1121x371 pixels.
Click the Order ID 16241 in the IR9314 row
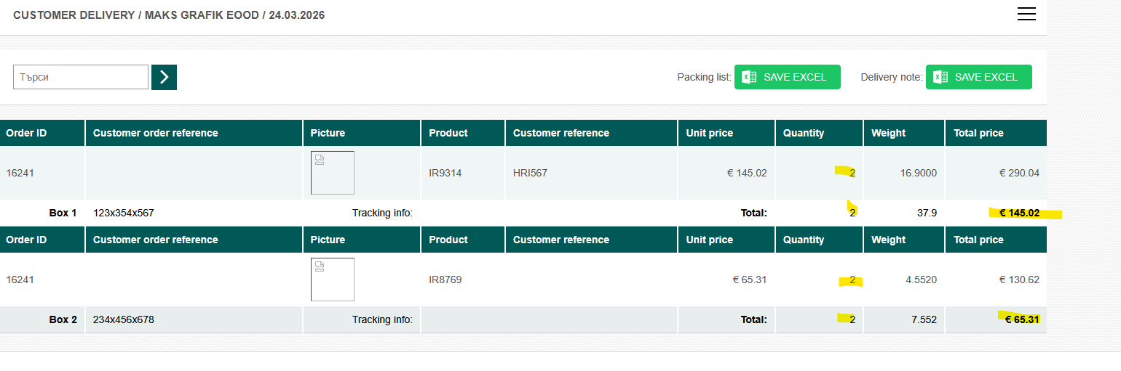tap(20, 174)
